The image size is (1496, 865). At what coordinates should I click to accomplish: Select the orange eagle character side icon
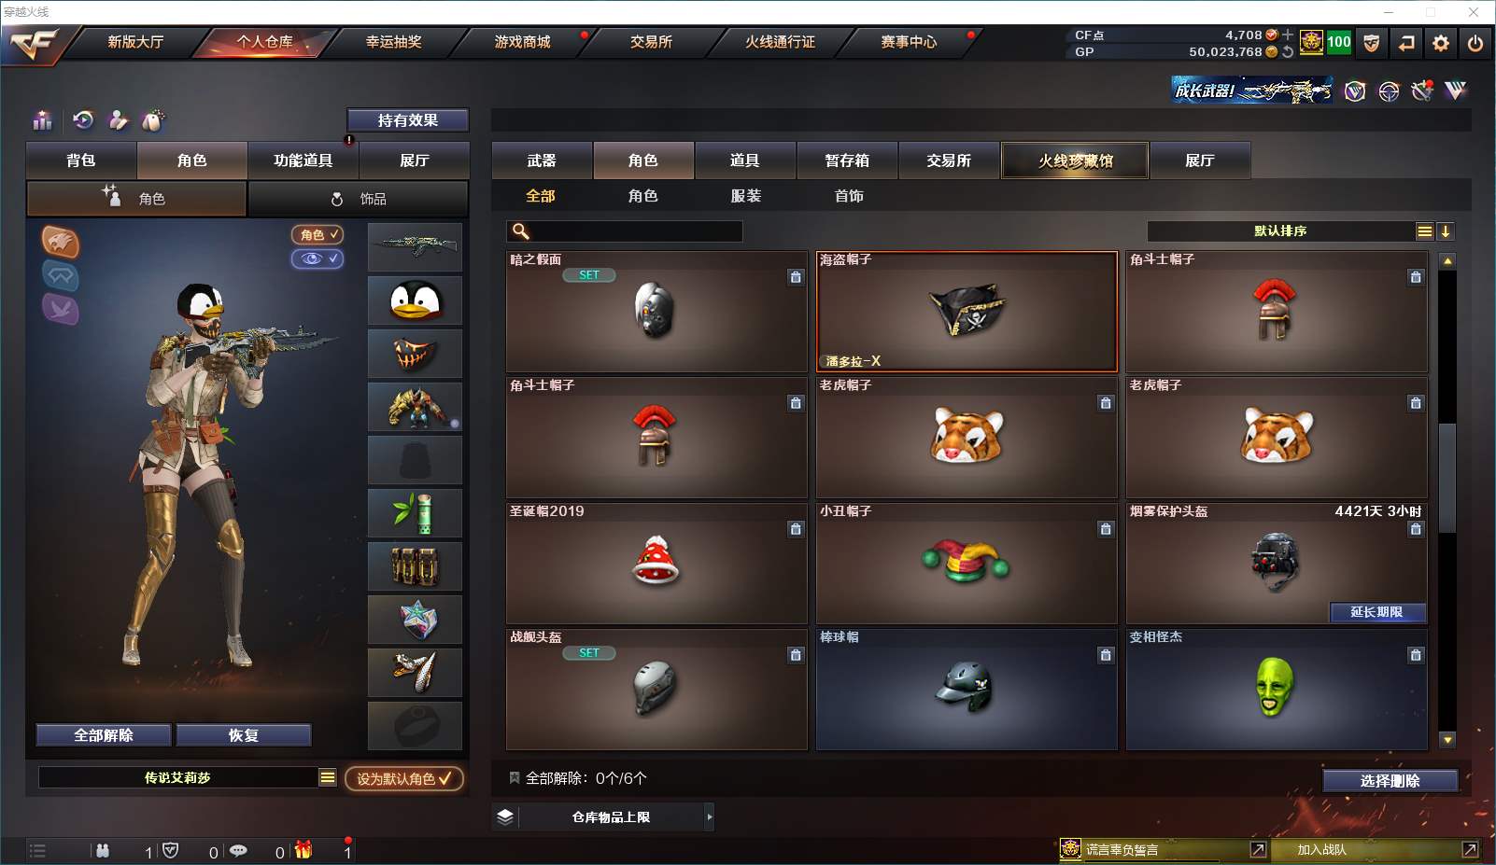tap(61, 242)
